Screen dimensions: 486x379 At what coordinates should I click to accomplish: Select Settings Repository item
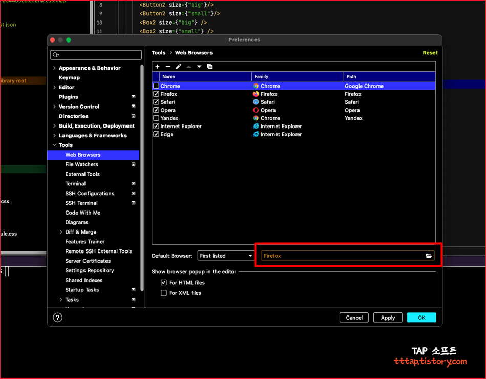(90, 270)
